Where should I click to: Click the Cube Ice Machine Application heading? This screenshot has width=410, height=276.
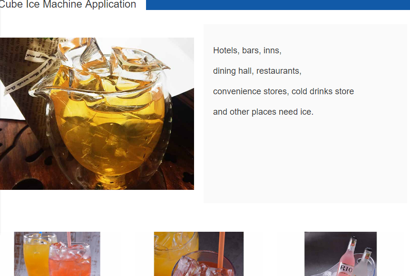[x=68, y=4]
